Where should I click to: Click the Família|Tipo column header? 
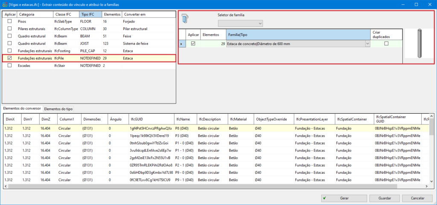298,35
